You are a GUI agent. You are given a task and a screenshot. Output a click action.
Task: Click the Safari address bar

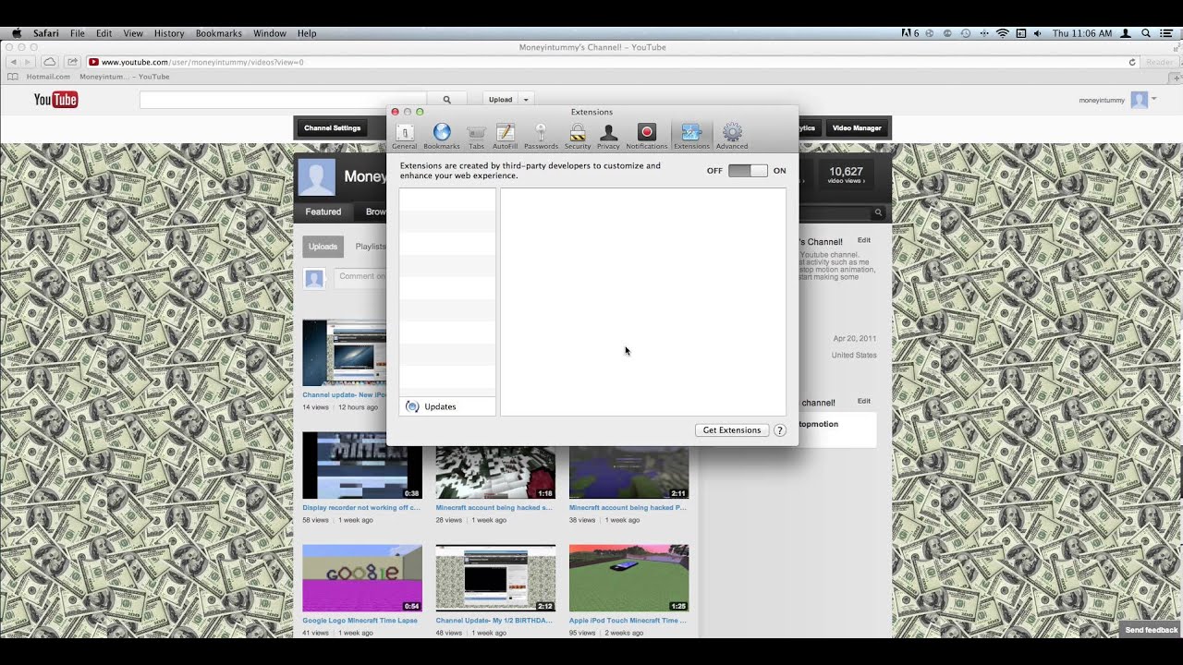pyautogui.click(x=613, y=62)
